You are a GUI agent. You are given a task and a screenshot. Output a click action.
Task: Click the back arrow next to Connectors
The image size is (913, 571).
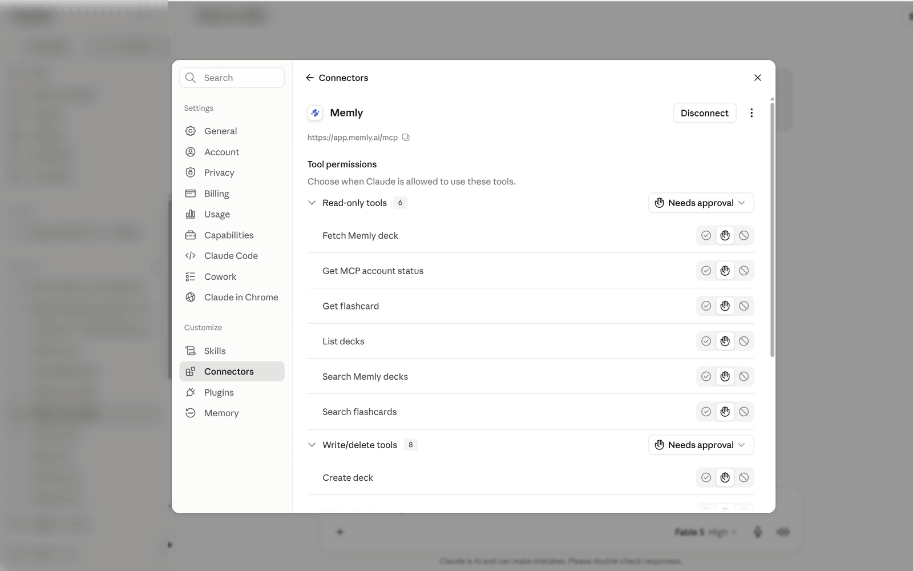310,78
